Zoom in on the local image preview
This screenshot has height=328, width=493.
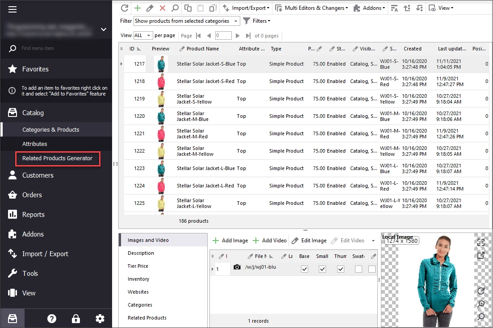coord(481,304)
